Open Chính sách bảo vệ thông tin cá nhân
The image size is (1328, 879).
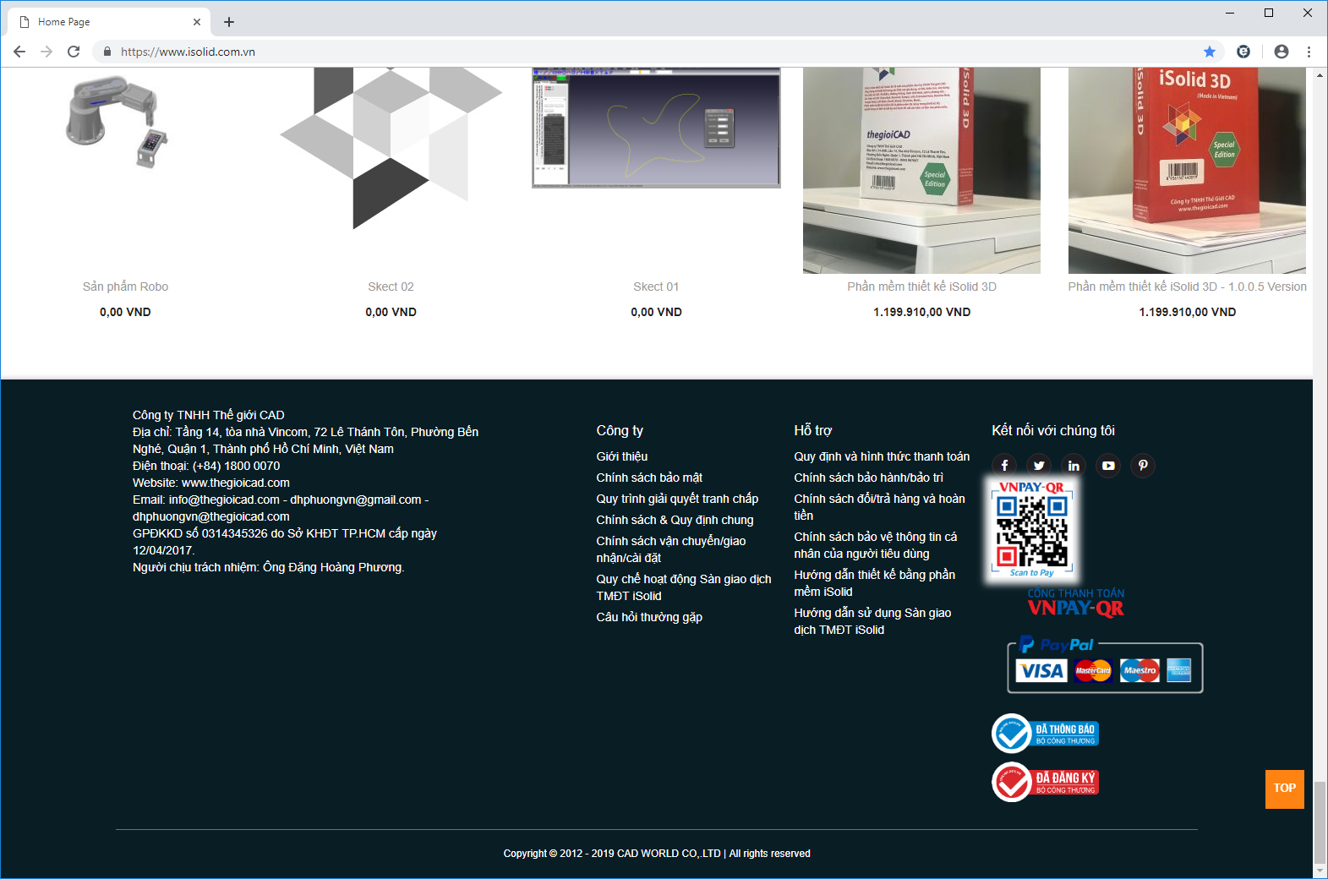tap(876, 545)
